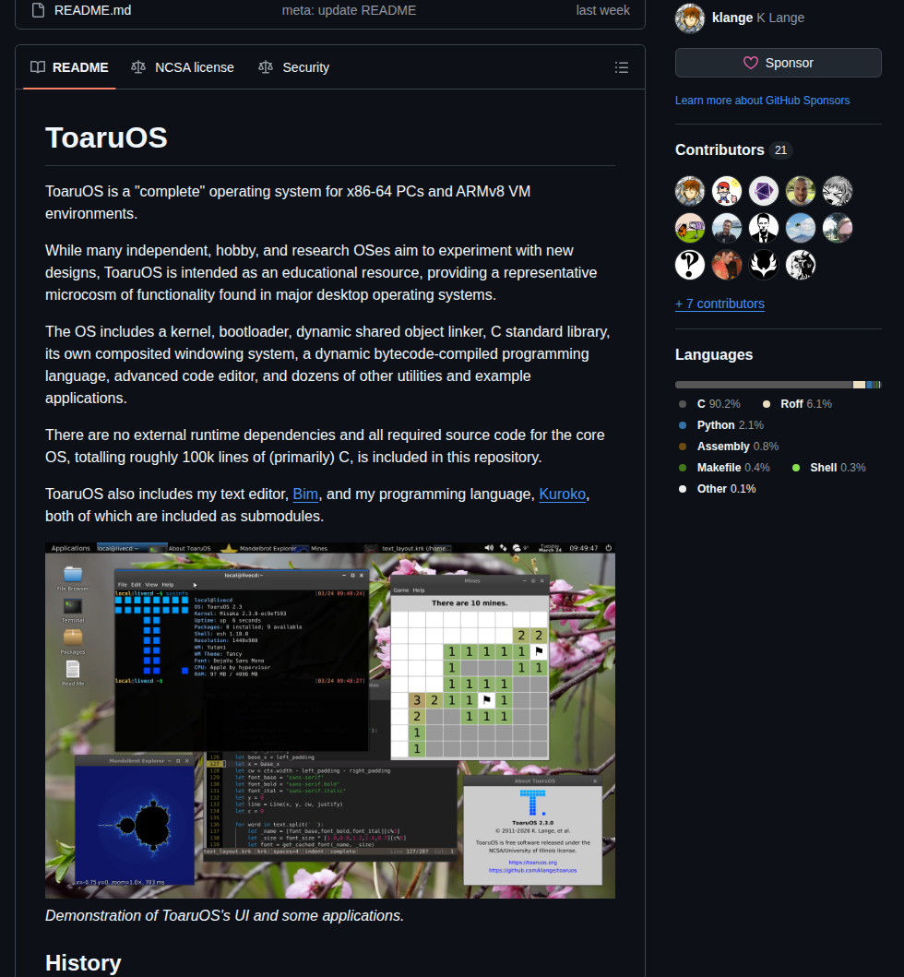Open the ToaruOS desktop demonstration screenshot
The image size is (904, 977).
(x=330, y=721)
